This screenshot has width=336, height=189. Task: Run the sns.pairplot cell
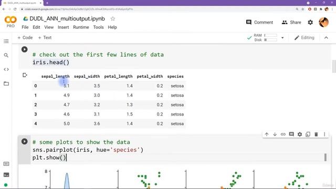pos(25,141)
